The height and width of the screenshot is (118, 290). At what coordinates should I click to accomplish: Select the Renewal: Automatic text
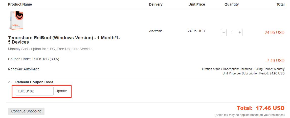pyautogui.click(x=24, y=69)
